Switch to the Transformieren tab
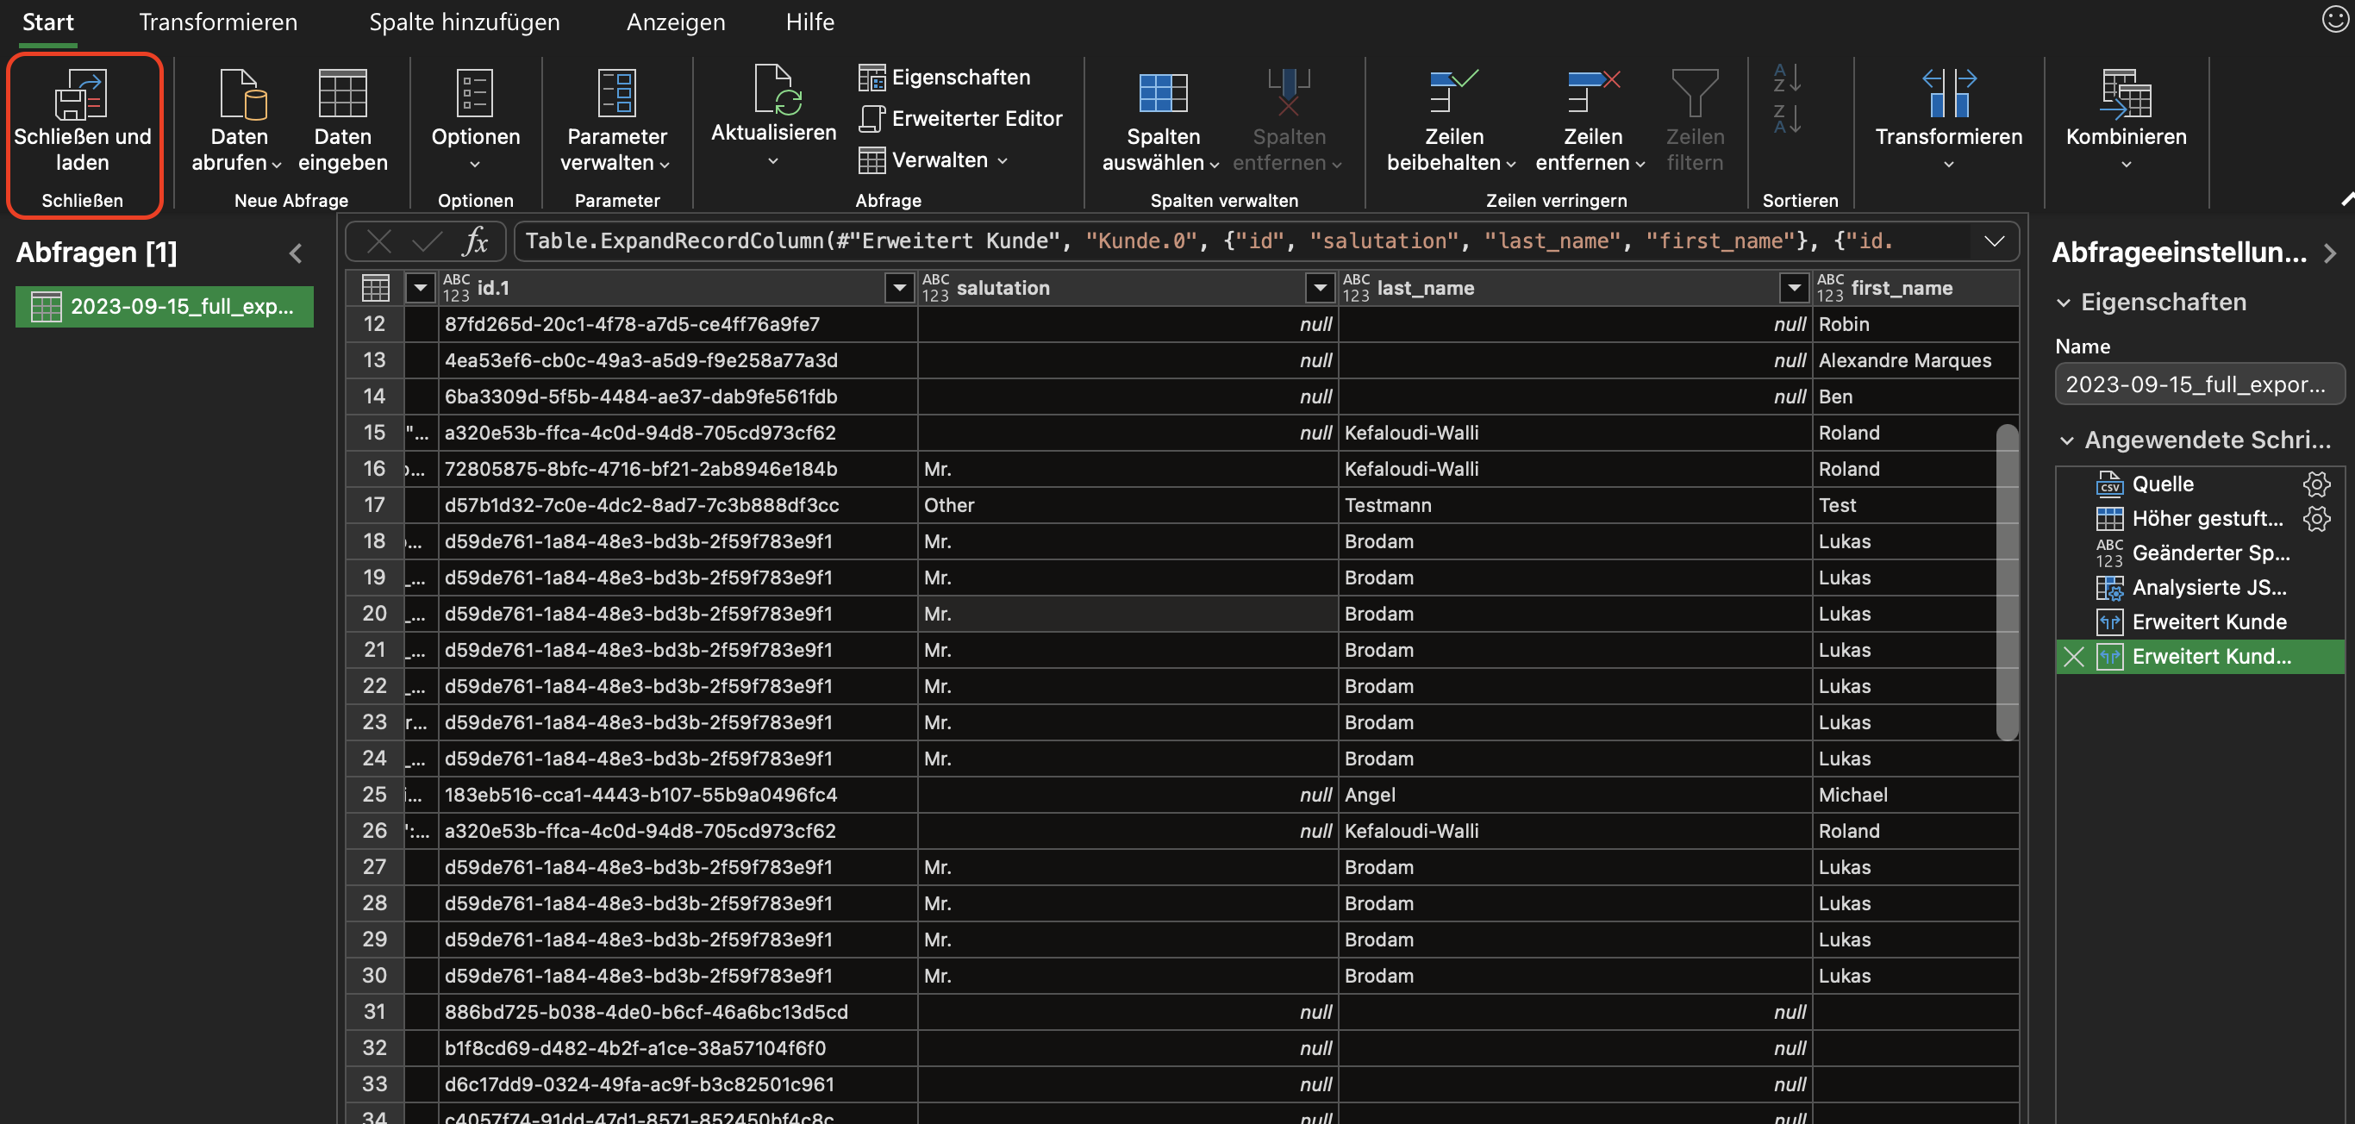2355x1124 pixels. [217, 22]
